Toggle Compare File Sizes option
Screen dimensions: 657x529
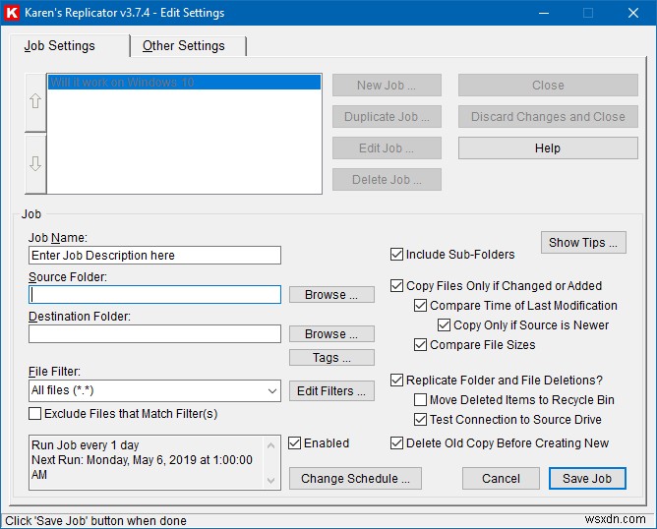coord(421,345)
